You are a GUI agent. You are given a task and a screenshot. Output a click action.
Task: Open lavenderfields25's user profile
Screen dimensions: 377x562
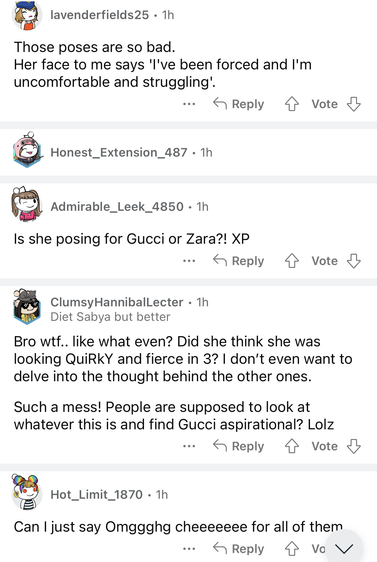coord(100,15)
